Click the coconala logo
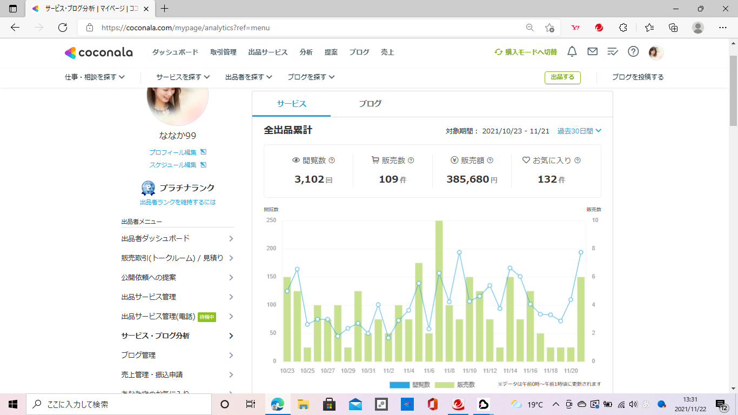The width and height of the screenshot is (738, 415). tap(98, 52)
